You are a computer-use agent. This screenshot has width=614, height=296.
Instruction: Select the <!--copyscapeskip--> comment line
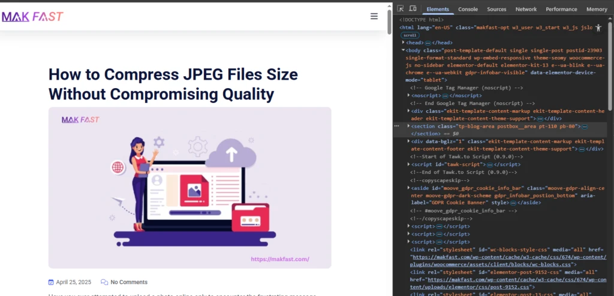(440, 180)
